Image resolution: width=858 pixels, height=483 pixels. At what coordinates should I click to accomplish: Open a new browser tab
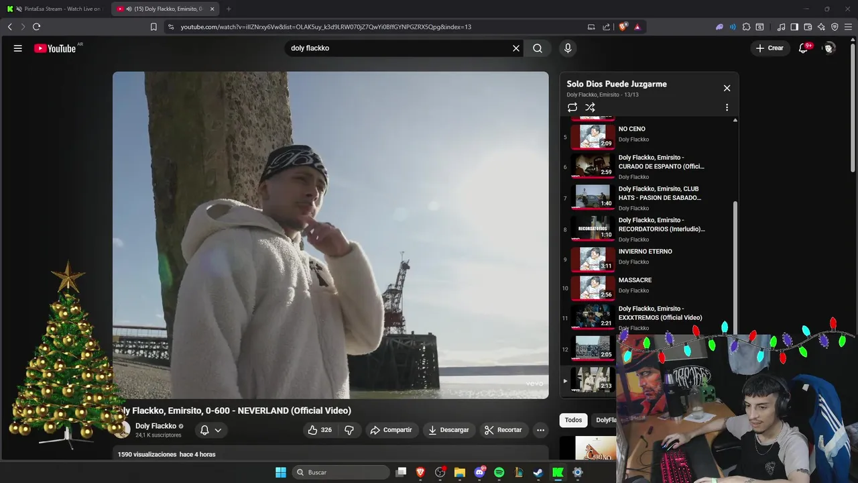pos(229,9)
